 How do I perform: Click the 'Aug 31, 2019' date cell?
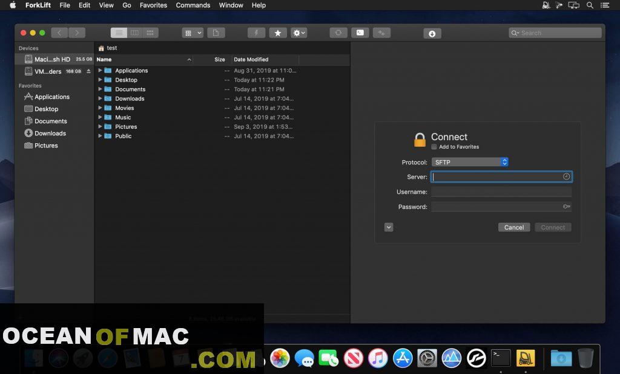[x=265, y=71]
